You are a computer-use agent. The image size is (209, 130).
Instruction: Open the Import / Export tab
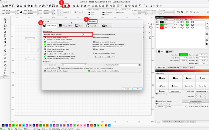coord(93,26)
